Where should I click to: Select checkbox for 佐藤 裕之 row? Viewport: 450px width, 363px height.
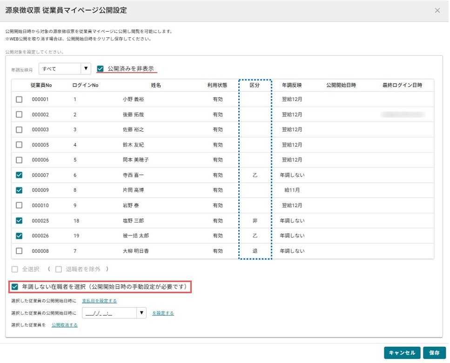pyautogui.click(x=19, y=130)
